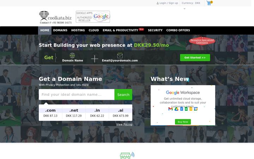The width and height of the screenshot is (254, 159).
Task: Click the Google Workspace heading
Action: [x=183, y=93]
